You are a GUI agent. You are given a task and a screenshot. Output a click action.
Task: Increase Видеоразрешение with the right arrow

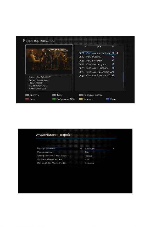coord(114,149)
